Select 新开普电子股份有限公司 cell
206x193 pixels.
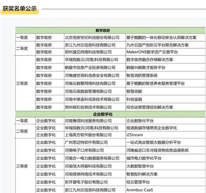95,182
